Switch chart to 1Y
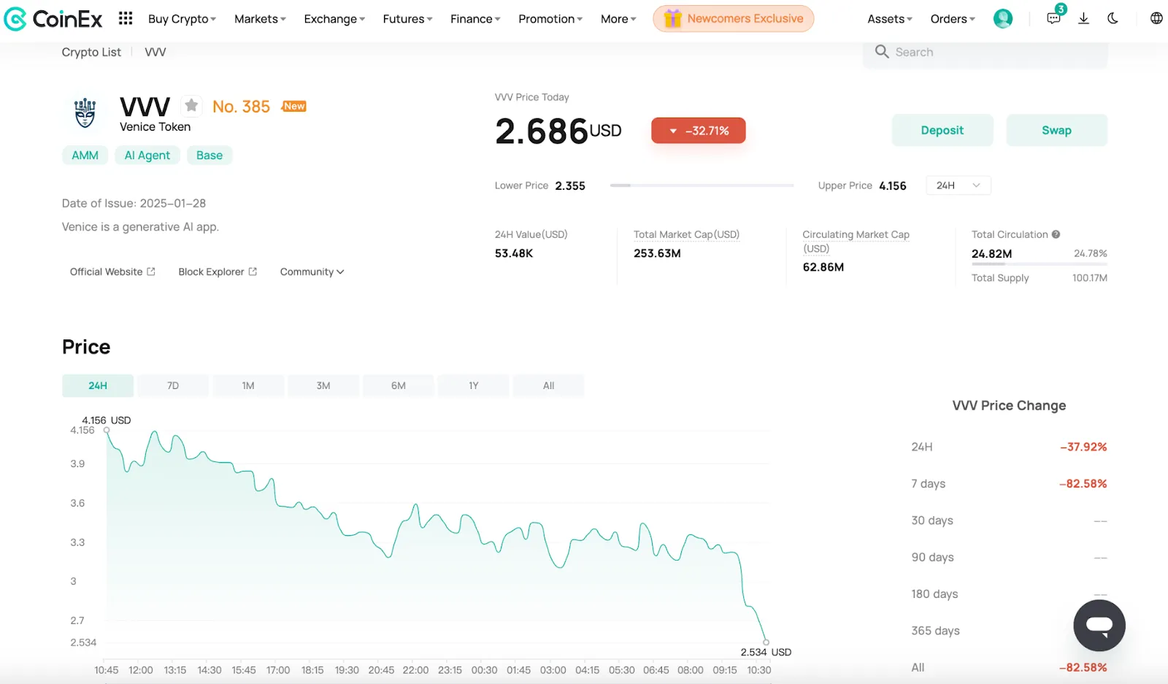This screenshot has height=684, width=1168. [x=474, y=385]
